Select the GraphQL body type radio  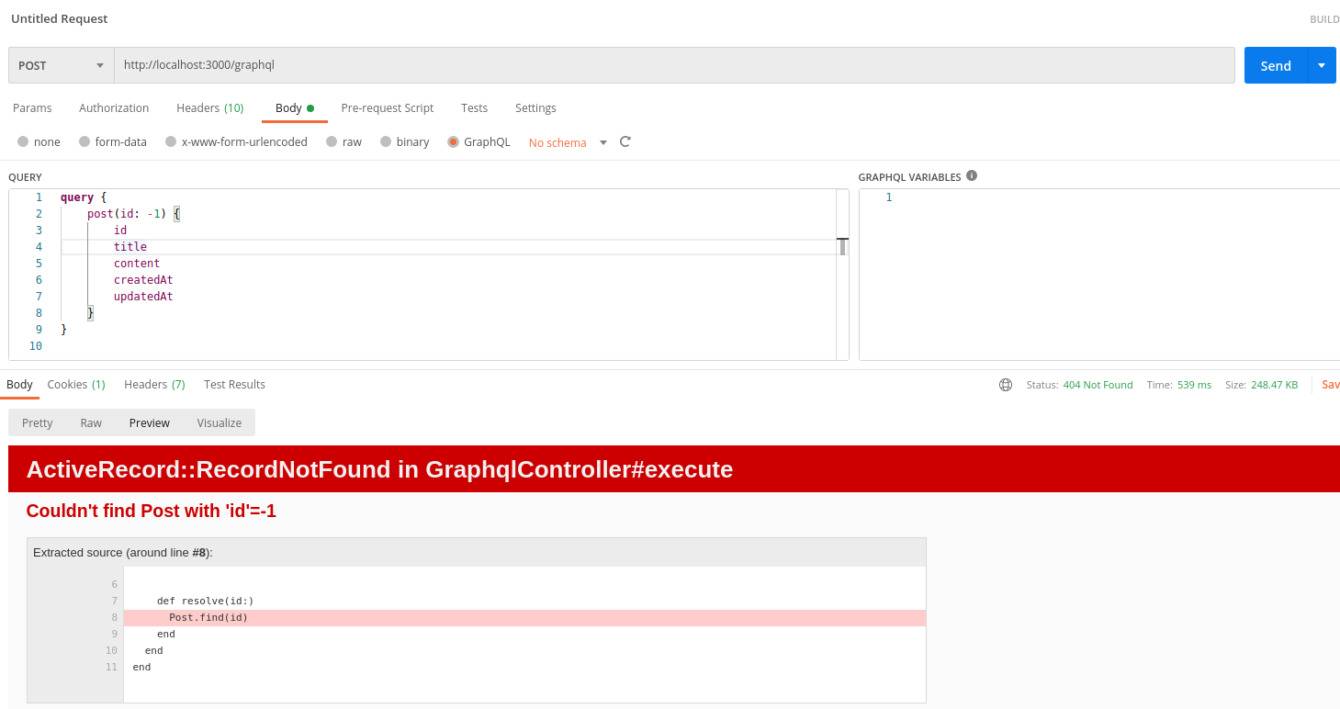454,142
